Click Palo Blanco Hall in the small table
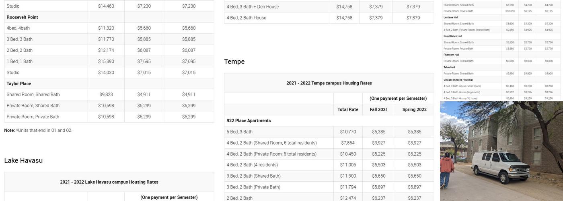This screenshot has height=201, width=563. tap(453, 36)
